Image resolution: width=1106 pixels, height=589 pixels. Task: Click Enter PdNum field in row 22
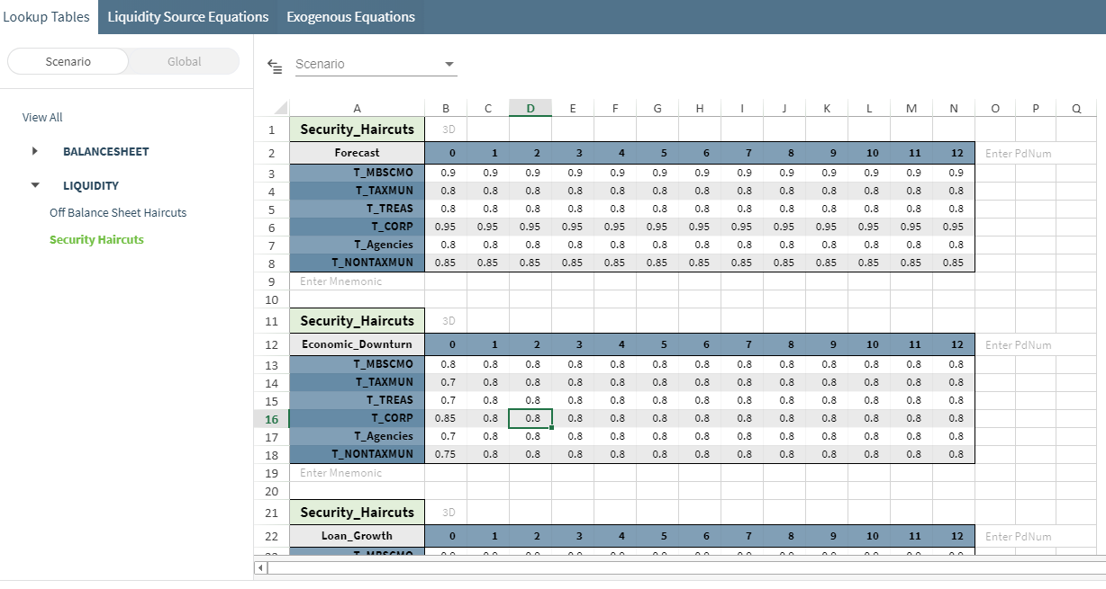tap(1018, 536)
